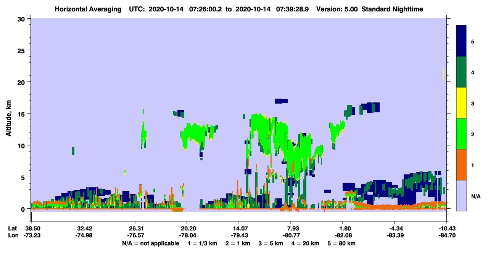The image size is (496, 254).
Task: Click longitude value -74.98
Action: 83,235
